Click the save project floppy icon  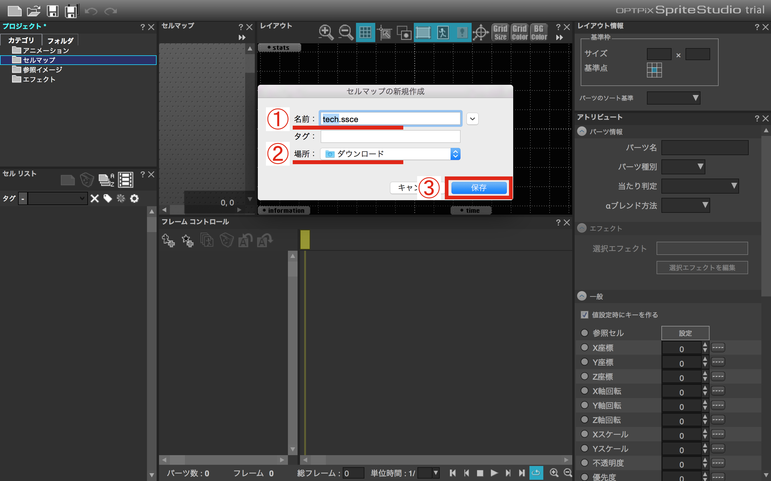pos(53,11)
